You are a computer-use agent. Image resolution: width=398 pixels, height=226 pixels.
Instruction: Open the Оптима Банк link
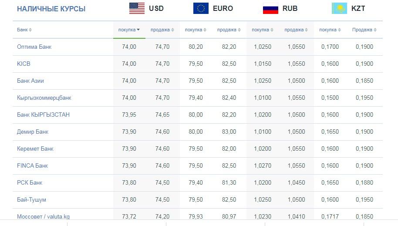click(34, 47)
